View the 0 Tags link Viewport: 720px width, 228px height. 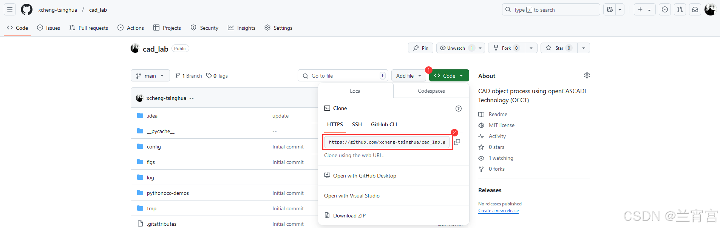point(217,76)
